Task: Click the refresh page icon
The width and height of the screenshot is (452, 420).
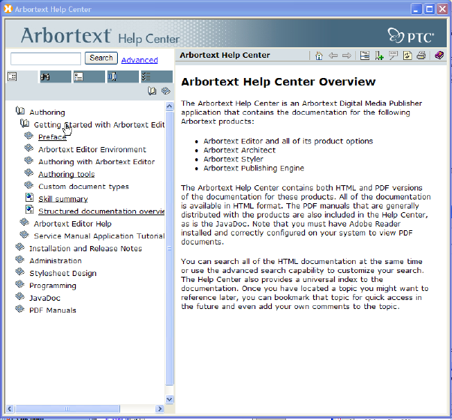Action: (407, 55)
